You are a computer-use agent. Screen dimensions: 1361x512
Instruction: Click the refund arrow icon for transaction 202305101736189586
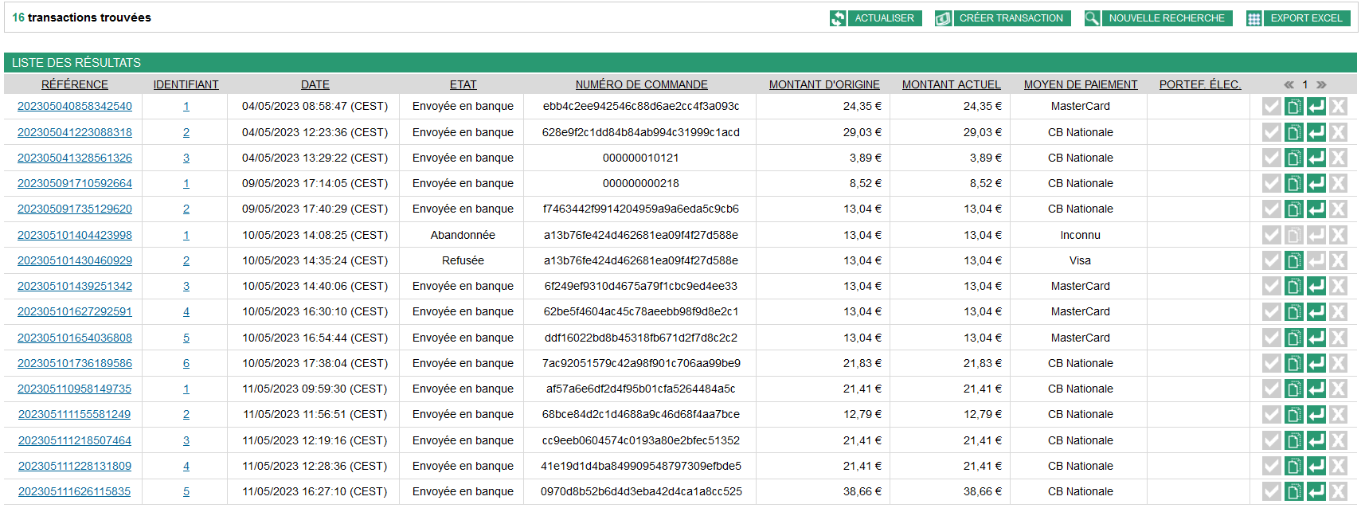coord(1316,363)
